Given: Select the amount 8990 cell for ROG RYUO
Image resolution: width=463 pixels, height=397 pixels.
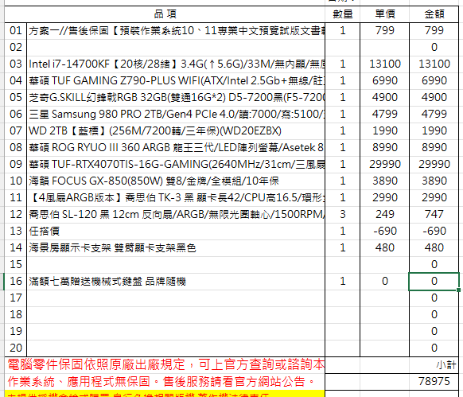Looking at the screenshot, I should click(x=434, y=147).
